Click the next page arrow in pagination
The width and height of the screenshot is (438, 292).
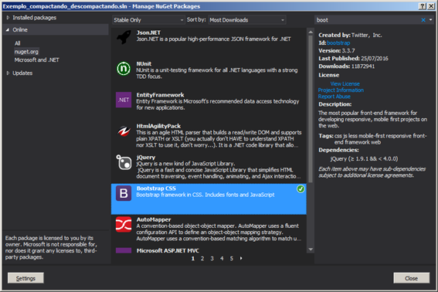241,259
